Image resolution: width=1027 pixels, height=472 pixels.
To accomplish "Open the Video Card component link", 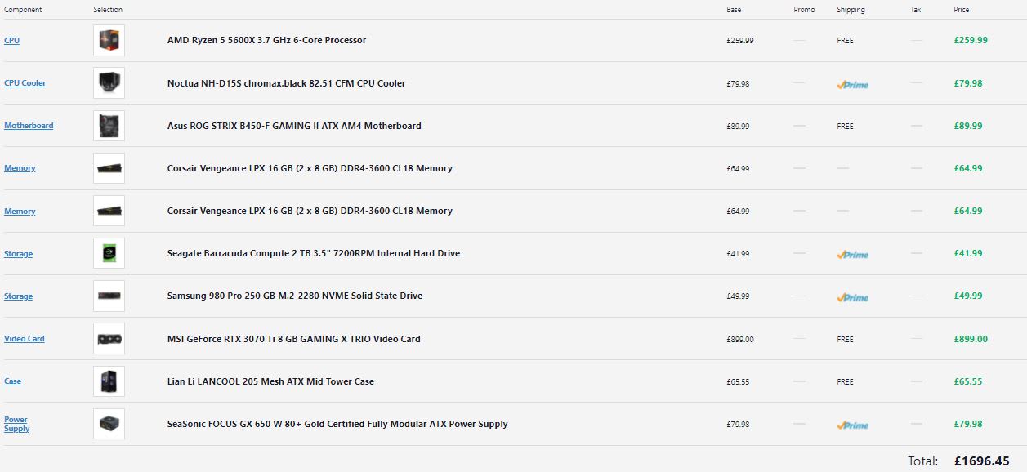I will coord(25,339).
